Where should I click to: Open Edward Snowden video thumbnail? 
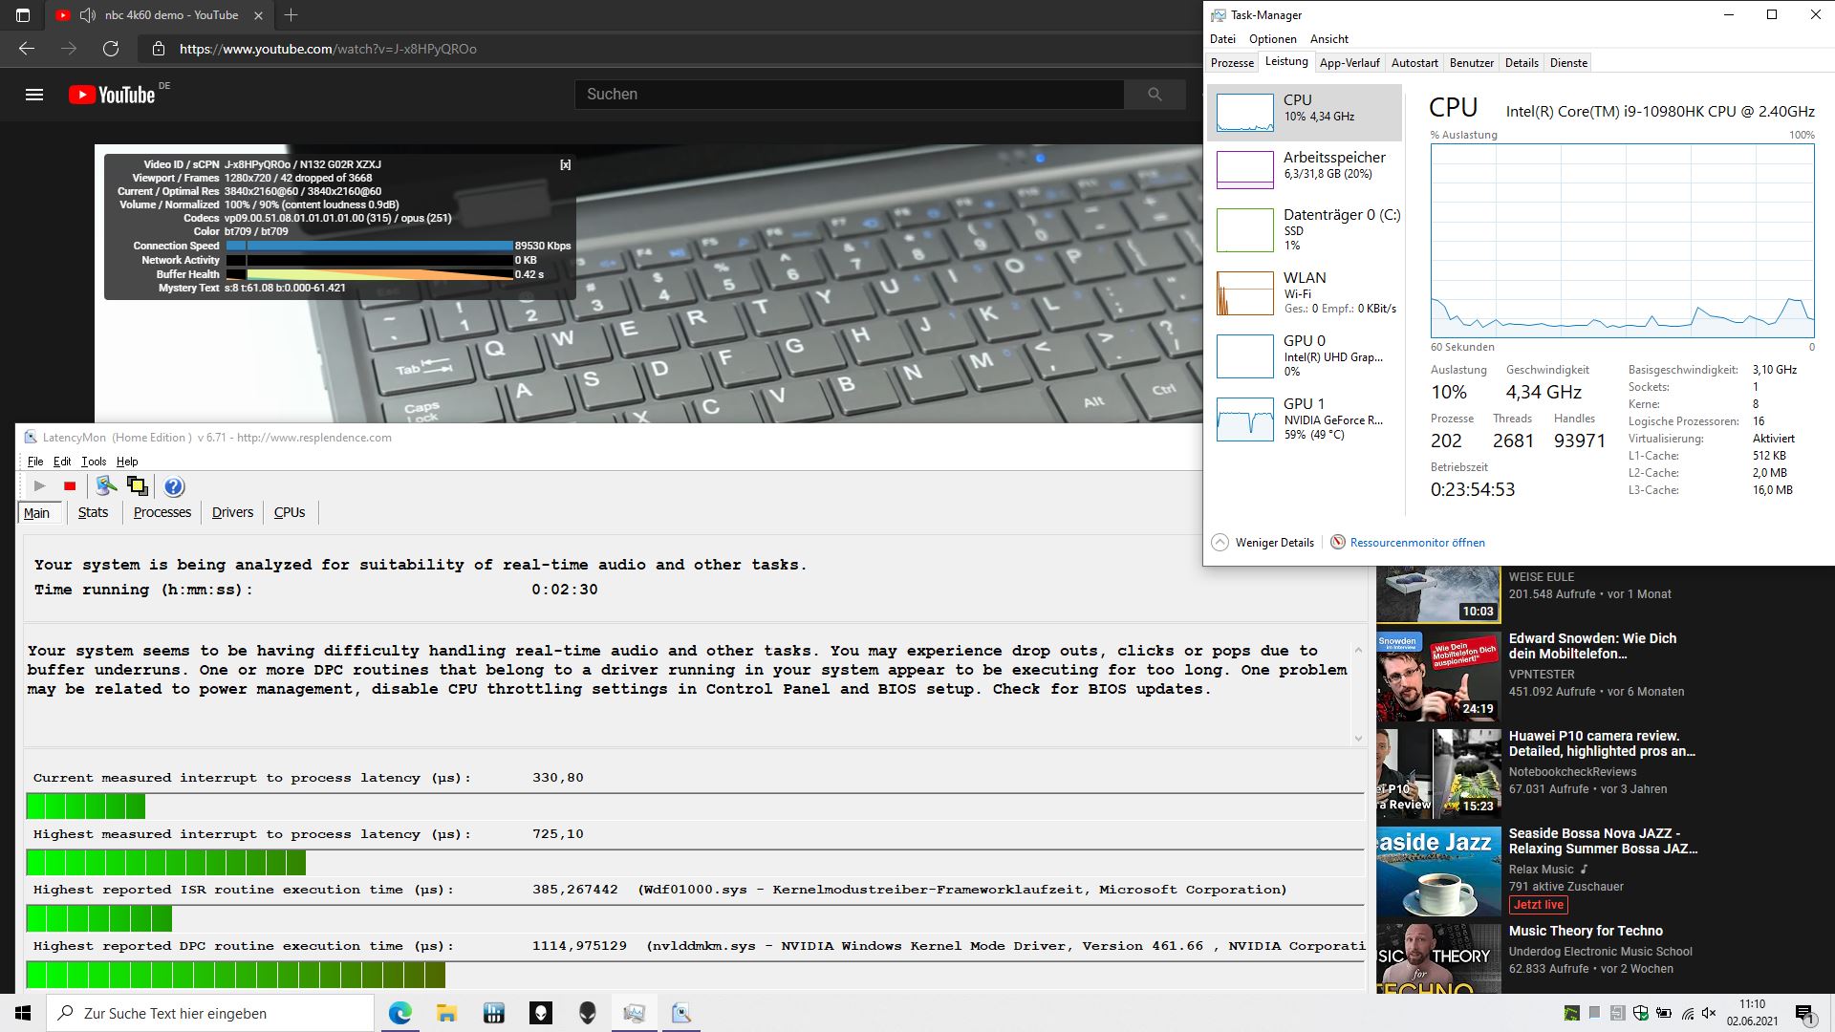[x=1438, y=675]
